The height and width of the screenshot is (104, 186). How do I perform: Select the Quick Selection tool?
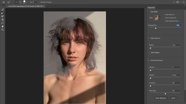click(3, 10)
